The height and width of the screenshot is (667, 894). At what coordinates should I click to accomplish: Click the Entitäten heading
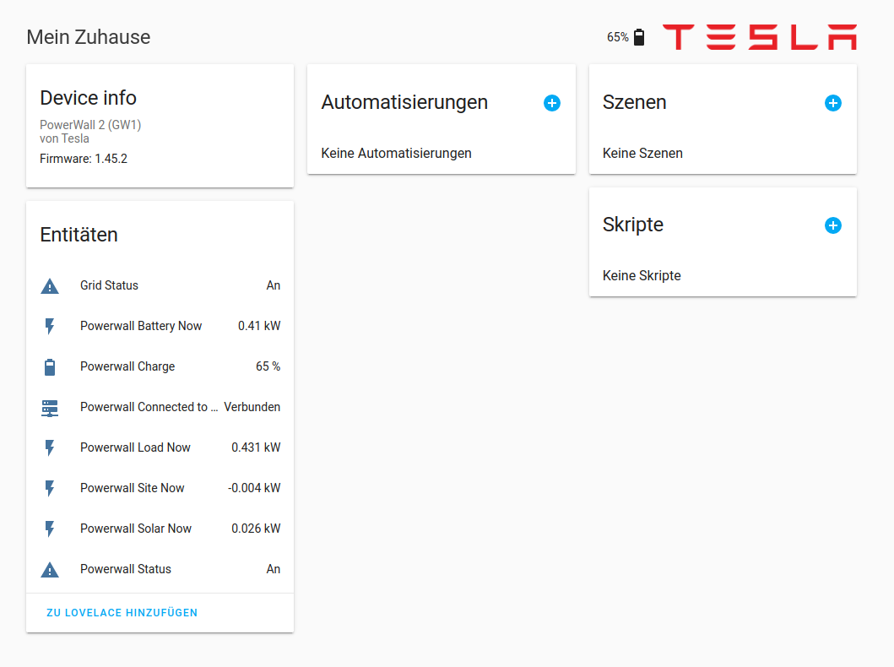tap(79, 235)
